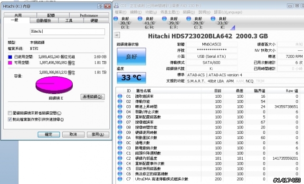
Task: Click the status orb of attribute C6 row
Action: (120, 174)
